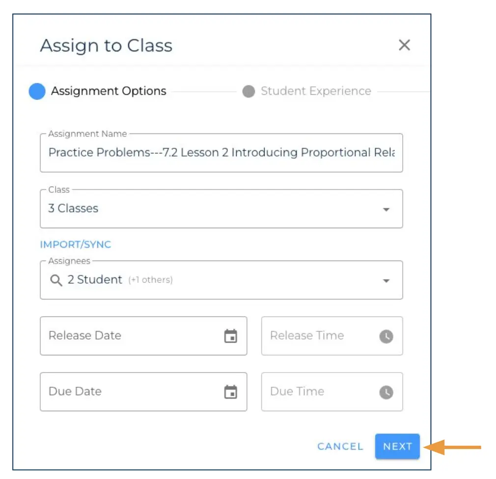Click the Assignment Options step indicator circle

pyautogui.click(x=37, y=91)
